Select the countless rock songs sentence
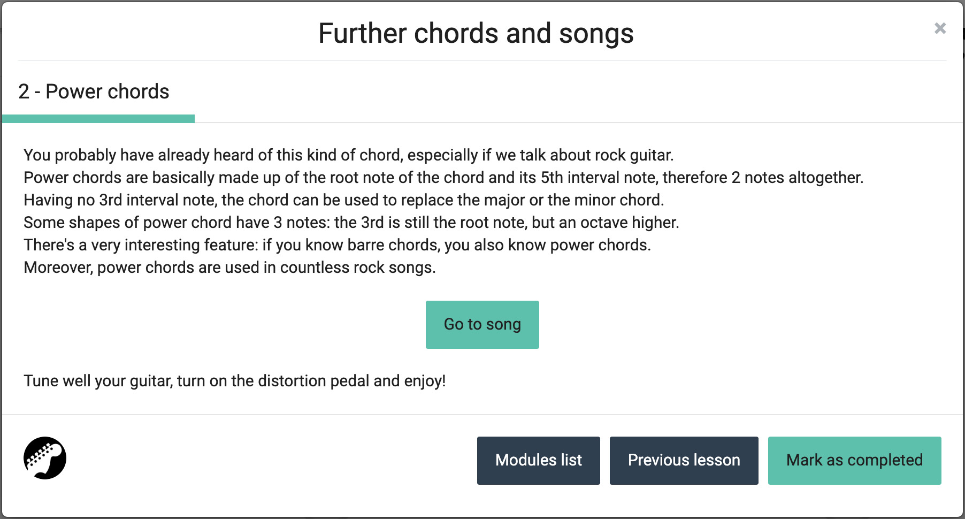 pos(230,267)
